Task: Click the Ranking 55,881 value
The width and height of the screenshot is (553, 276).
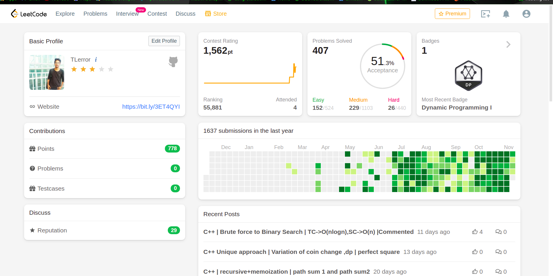Action: click(x=212, y=107)
